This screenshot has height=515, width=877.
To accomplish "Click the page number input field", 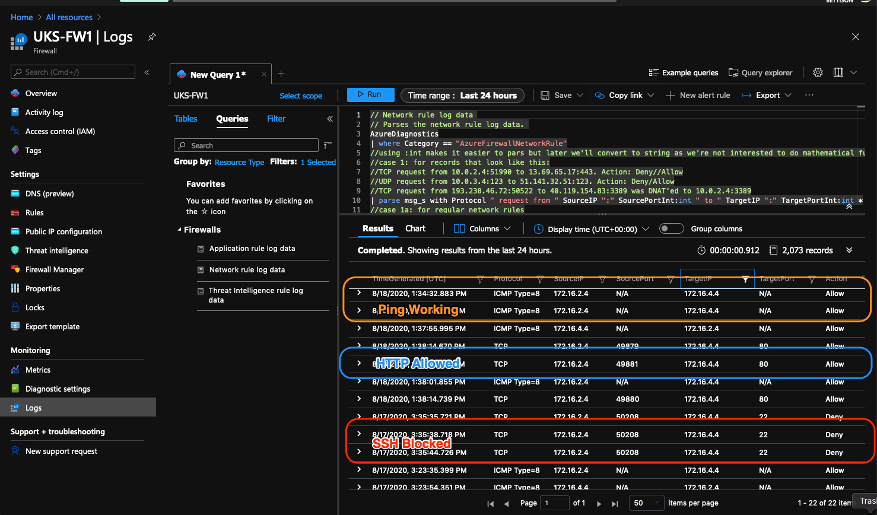I will tap(555, 503).
